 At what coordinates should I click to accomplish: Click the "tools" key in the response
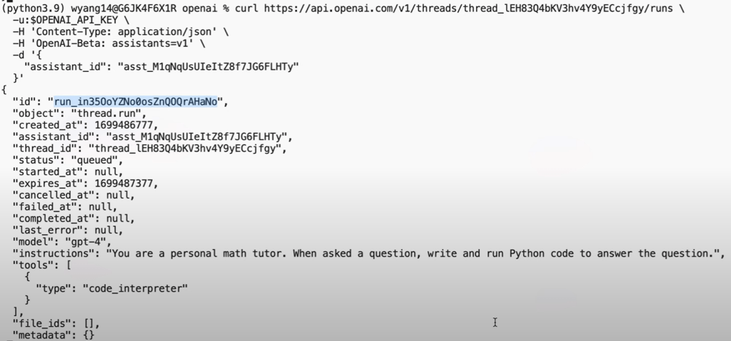(31, 265)
